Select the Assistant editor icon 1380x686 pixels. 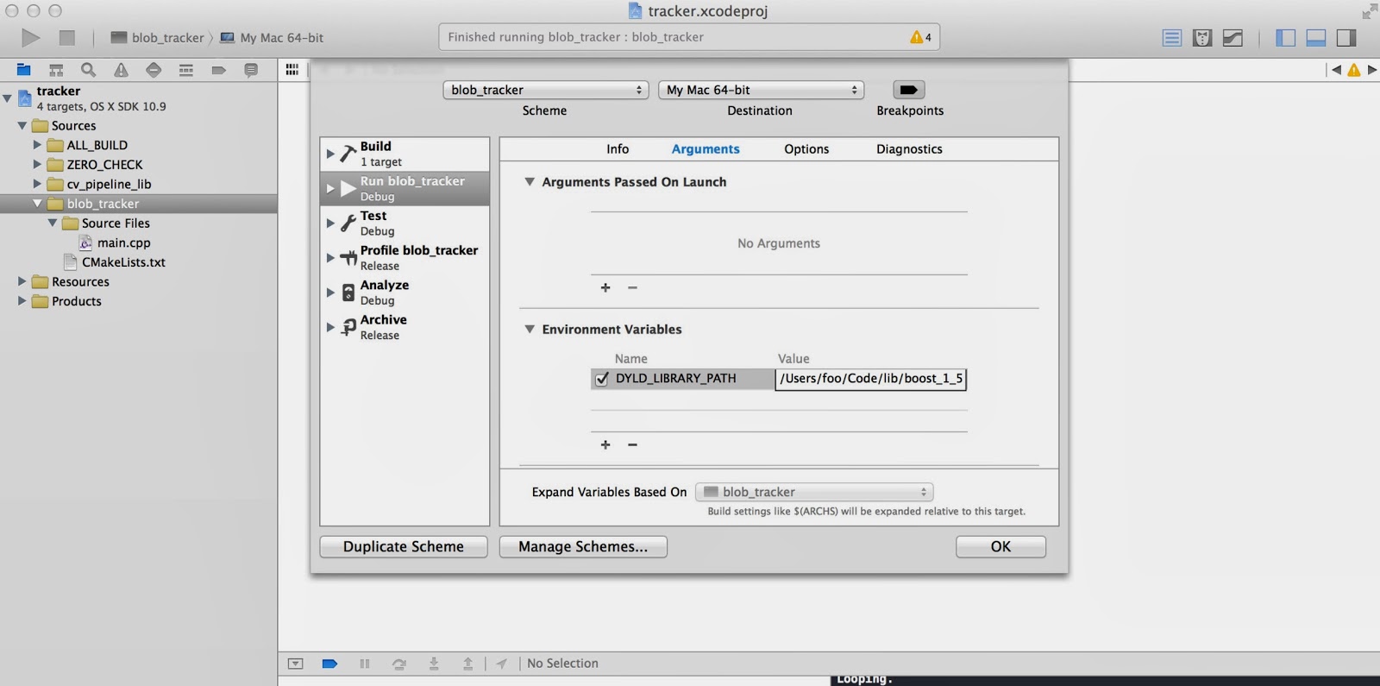[1202, 37]
